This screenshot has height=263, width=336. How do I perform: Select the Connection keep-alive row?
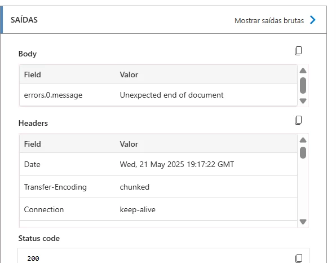[x=158, y=209]
